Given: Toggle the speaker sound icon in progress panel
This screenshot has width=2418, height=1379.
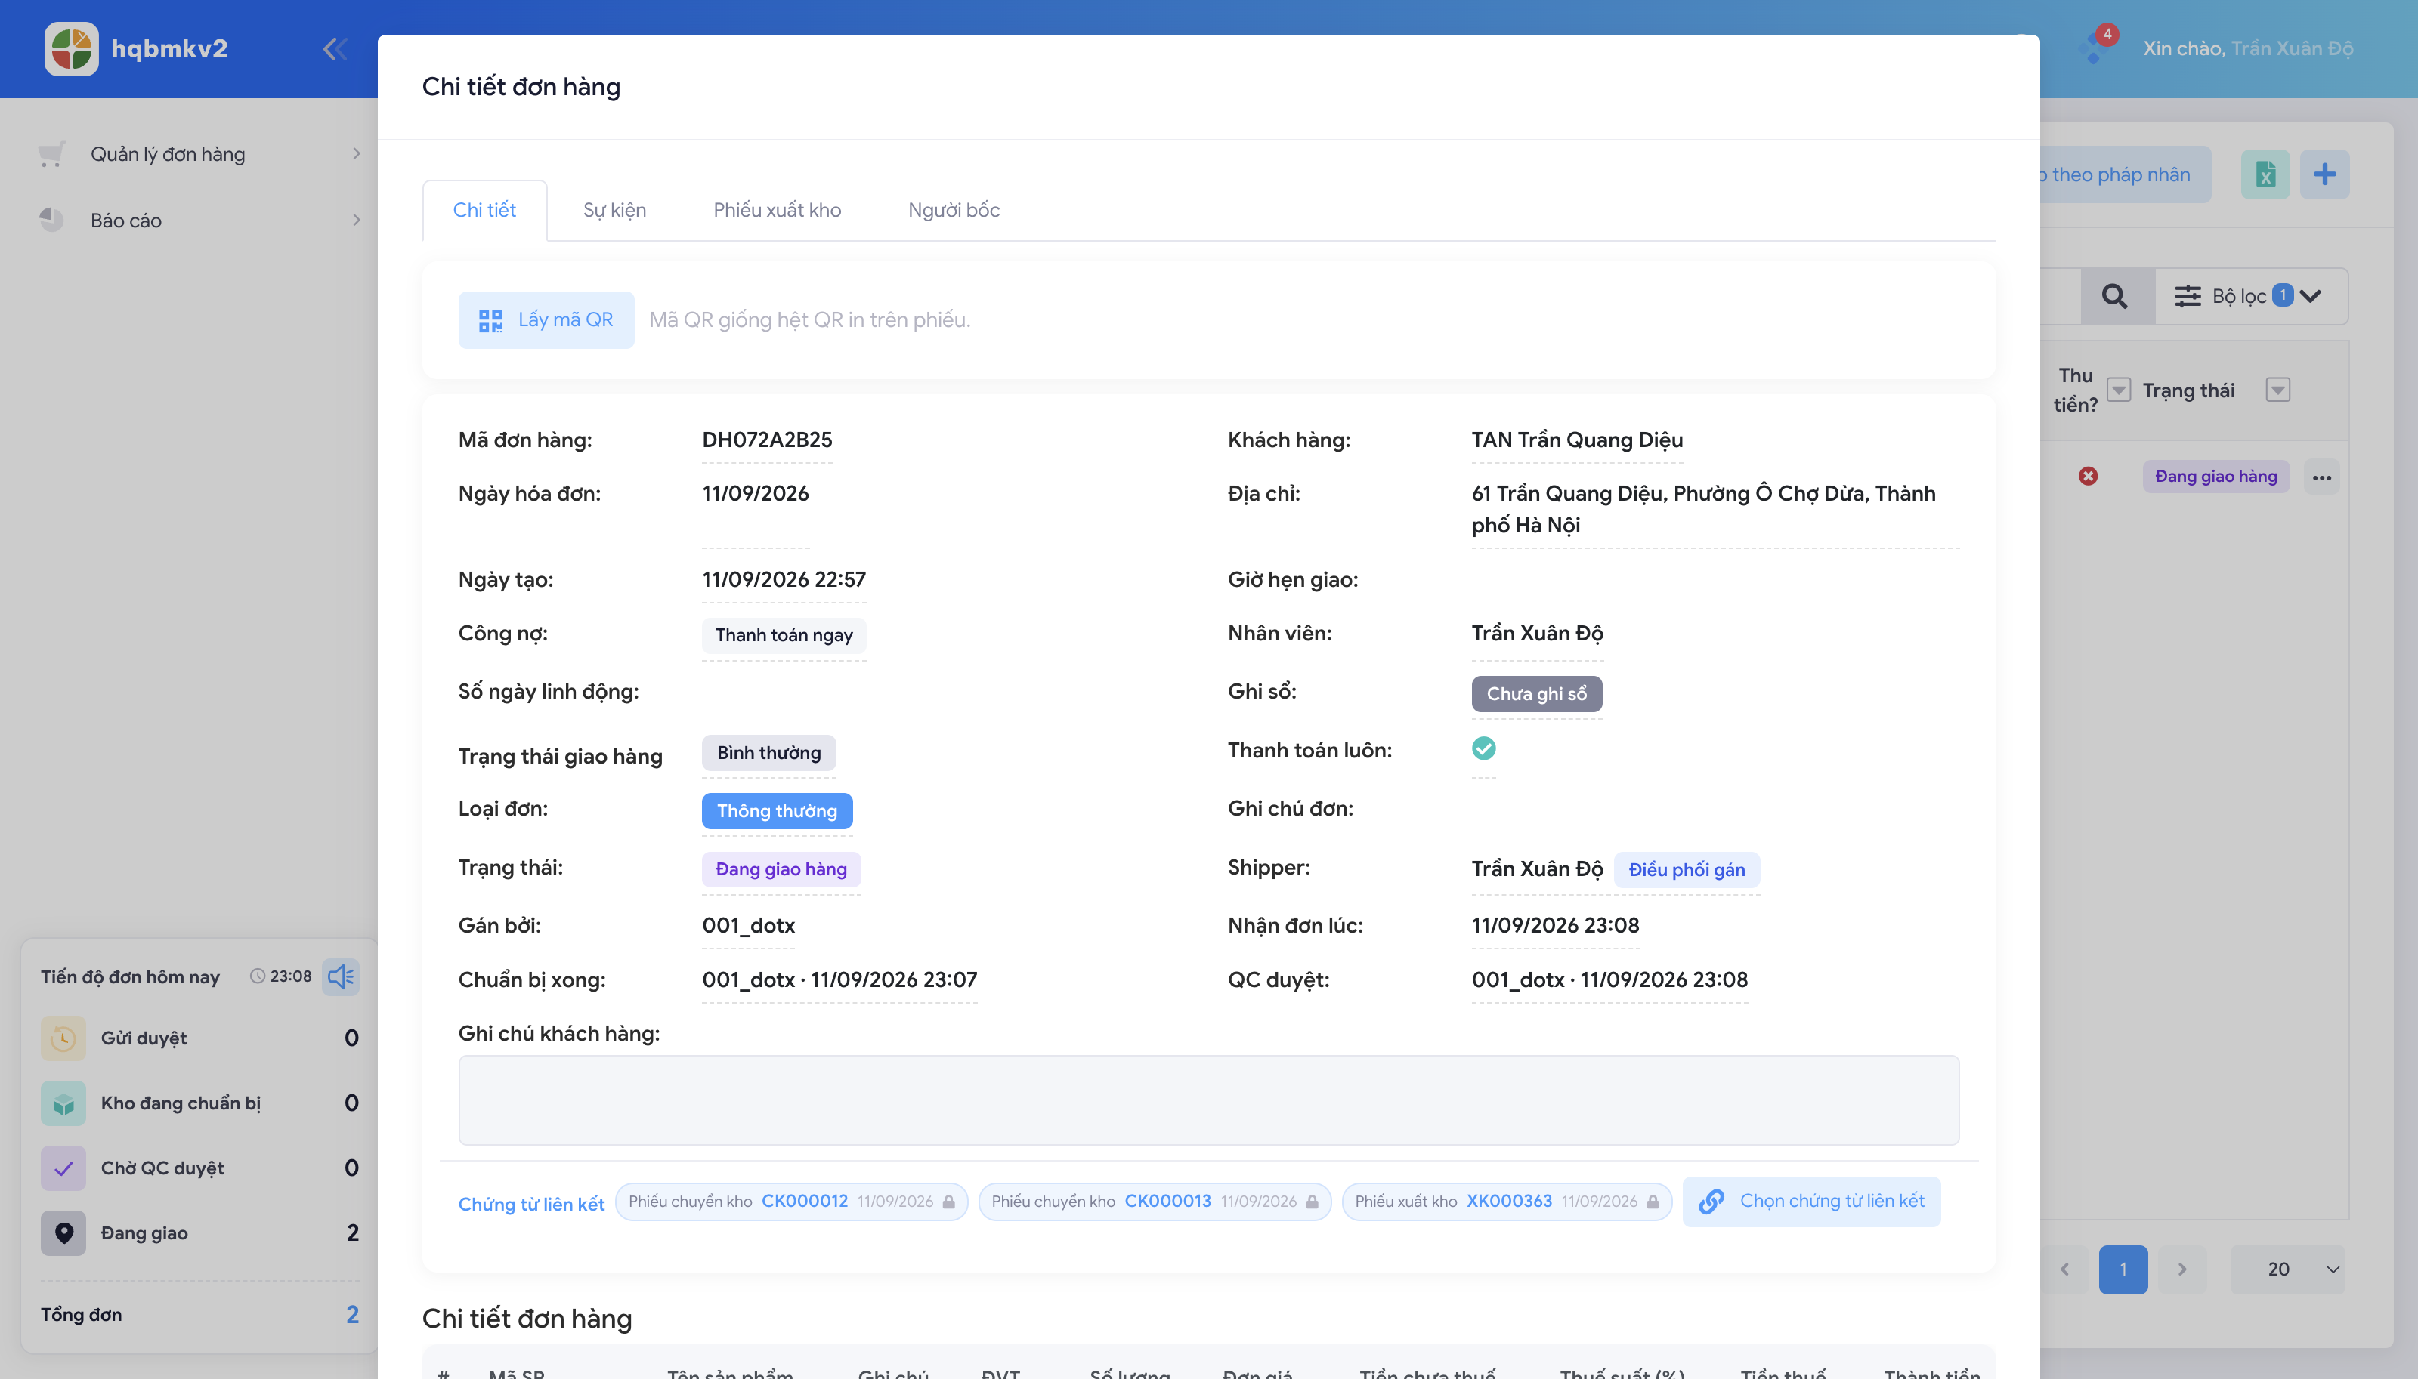Looking at the screenshot, I should coord(340,976).
